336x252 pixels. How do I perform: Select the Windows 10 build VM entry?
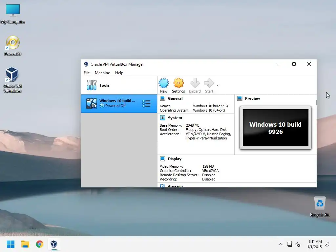119,103
